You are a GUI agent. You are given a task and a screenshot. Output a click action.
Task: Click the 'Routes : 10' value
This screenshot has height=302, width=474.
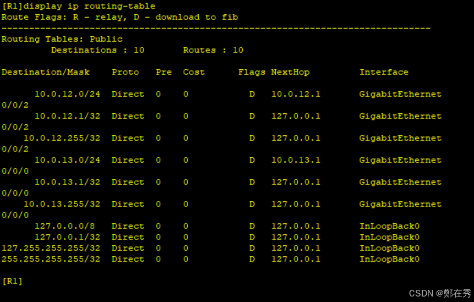pos(213,50)
